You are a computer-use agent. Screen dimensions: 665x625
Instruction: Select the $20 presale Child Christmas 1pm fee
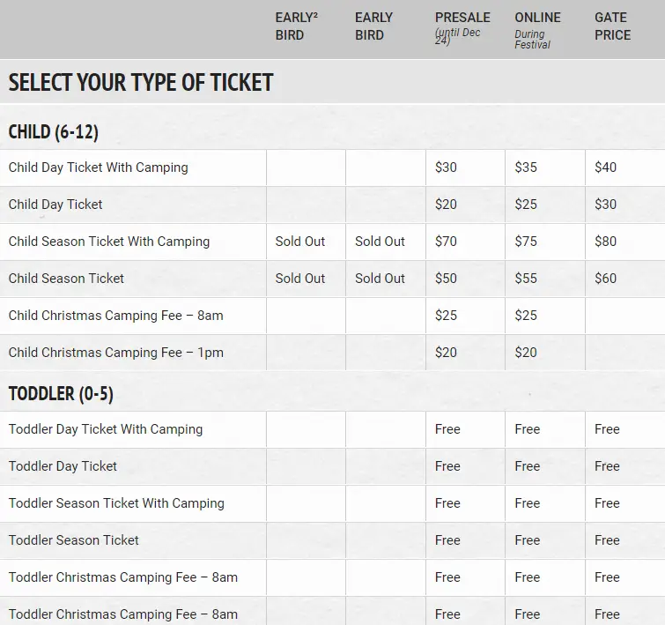click(x=446, y=353)
